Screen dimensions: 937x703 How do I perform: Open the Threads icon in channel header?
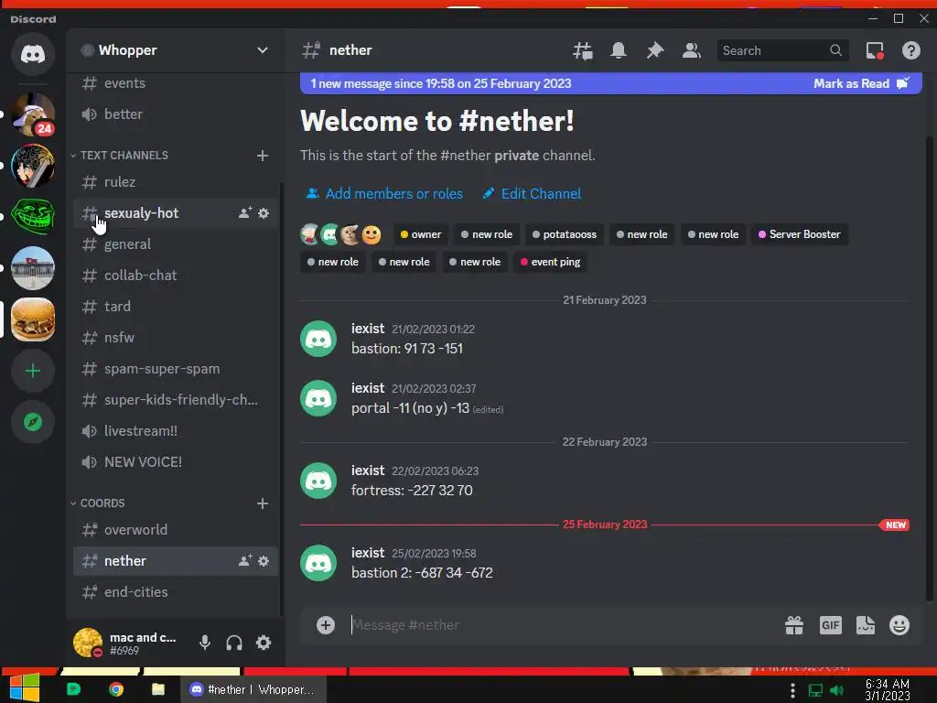coord(583,51)
